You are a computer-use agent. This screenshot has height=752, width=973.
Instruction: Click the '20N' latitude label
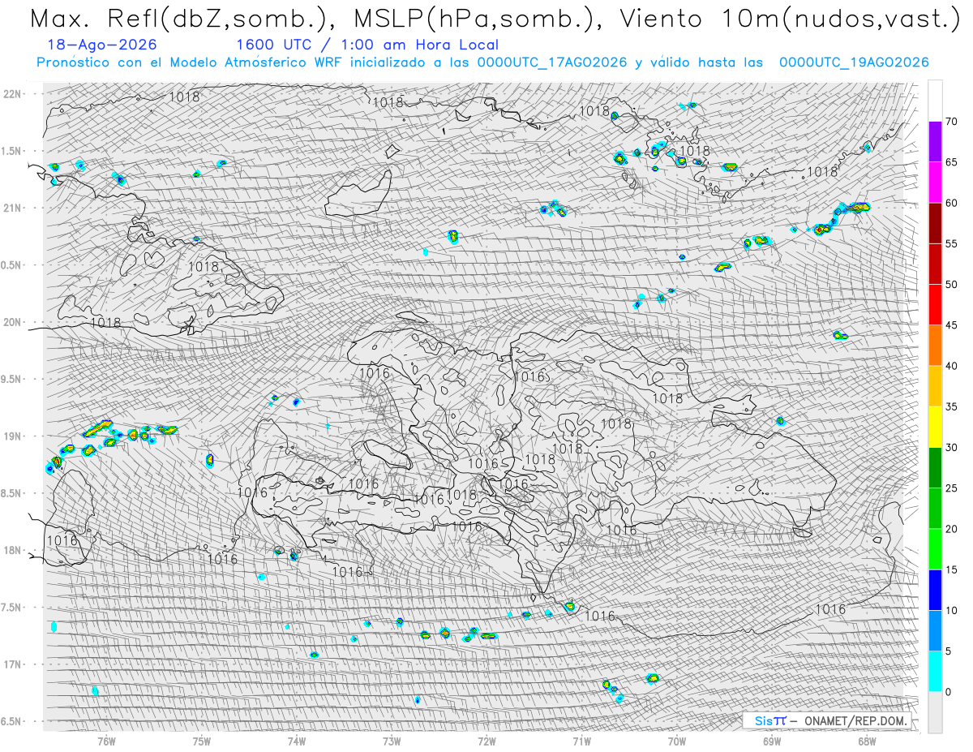pos(13,322)
